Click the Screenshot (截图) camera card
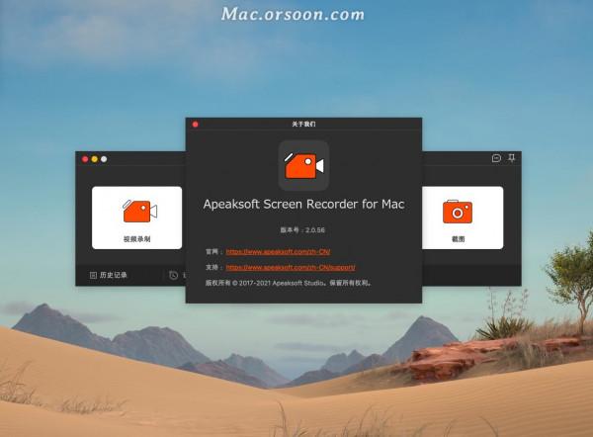Screen dimensions: 593x437 [x=463, y=218]
